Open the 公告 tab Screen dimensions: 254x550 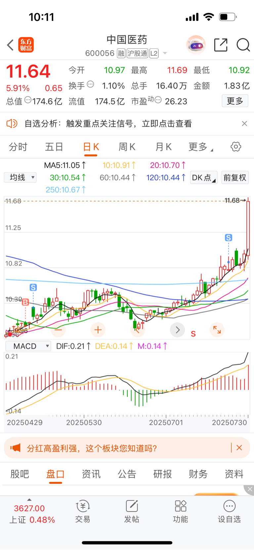coord(127,474)
